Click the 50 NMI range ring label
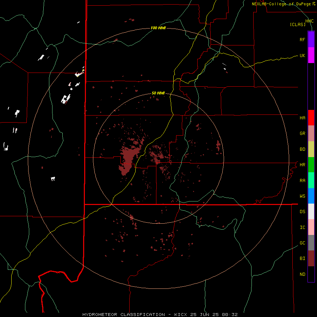 click(x=158, y=93)
